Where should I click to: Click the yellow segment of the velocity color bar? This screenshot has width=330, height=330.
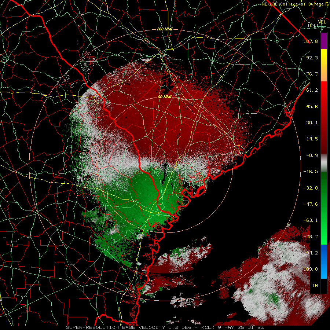pyautogui.click(x=324, y=55)
